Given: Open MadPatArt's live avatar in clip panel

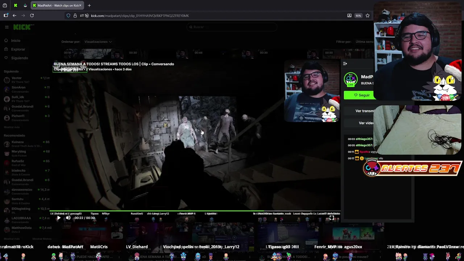Looking at the screenshot, I should click(x=351, y=80).
